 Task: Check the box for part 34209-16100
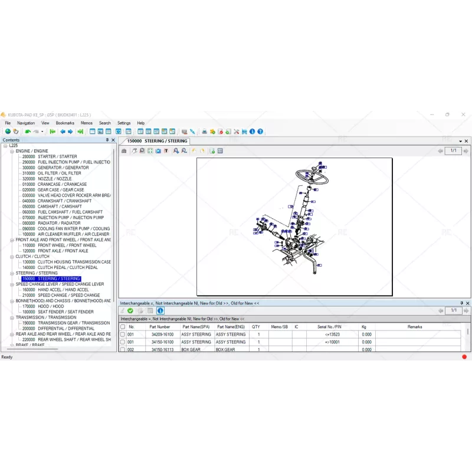point(123,335)
